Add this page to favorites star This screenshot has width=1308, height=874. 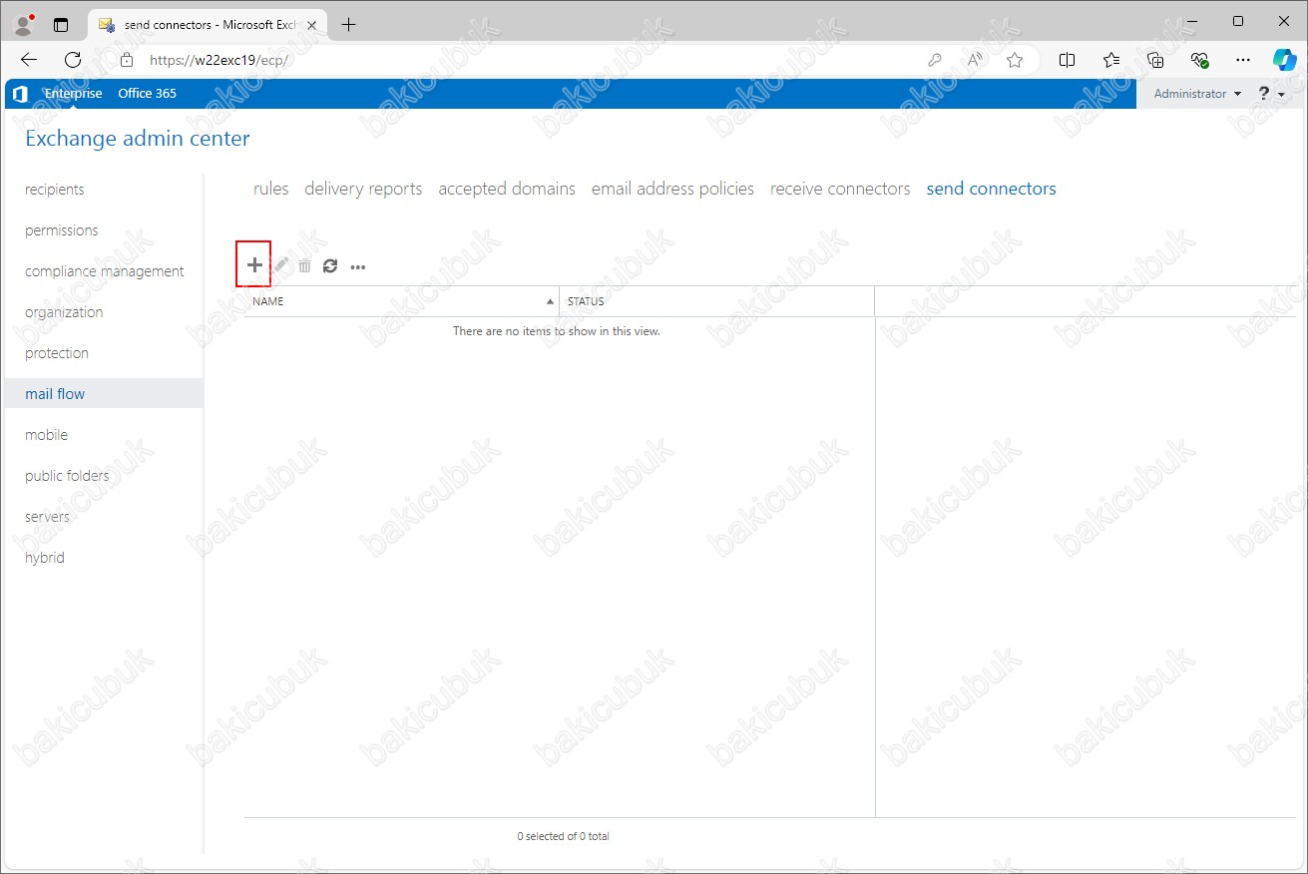1015,60
